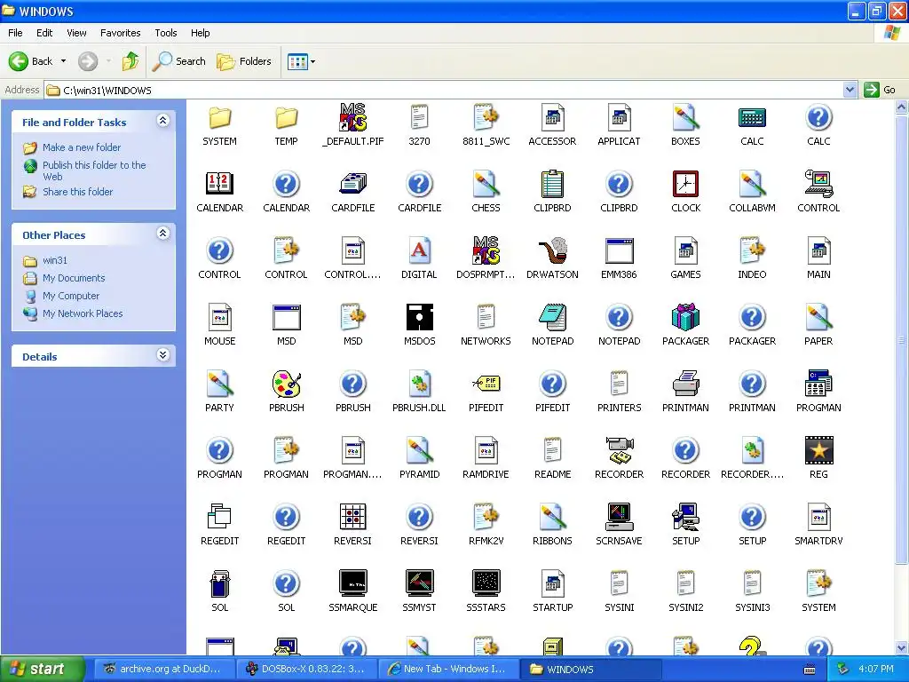Select the PROGMAN program manager window icon

click(818, 384)
